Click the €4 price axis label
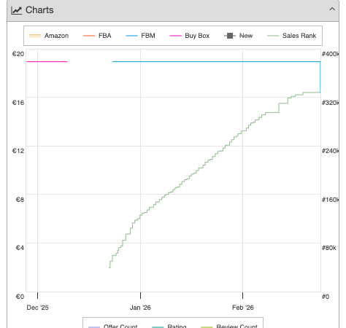Viewport: 346px width, 328px height. click(x=20, y=248)
